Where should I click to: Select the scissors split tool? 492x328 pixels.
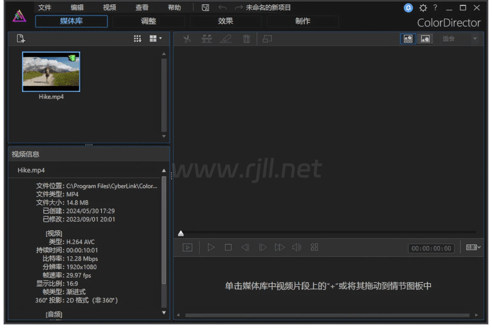[187, 39]
